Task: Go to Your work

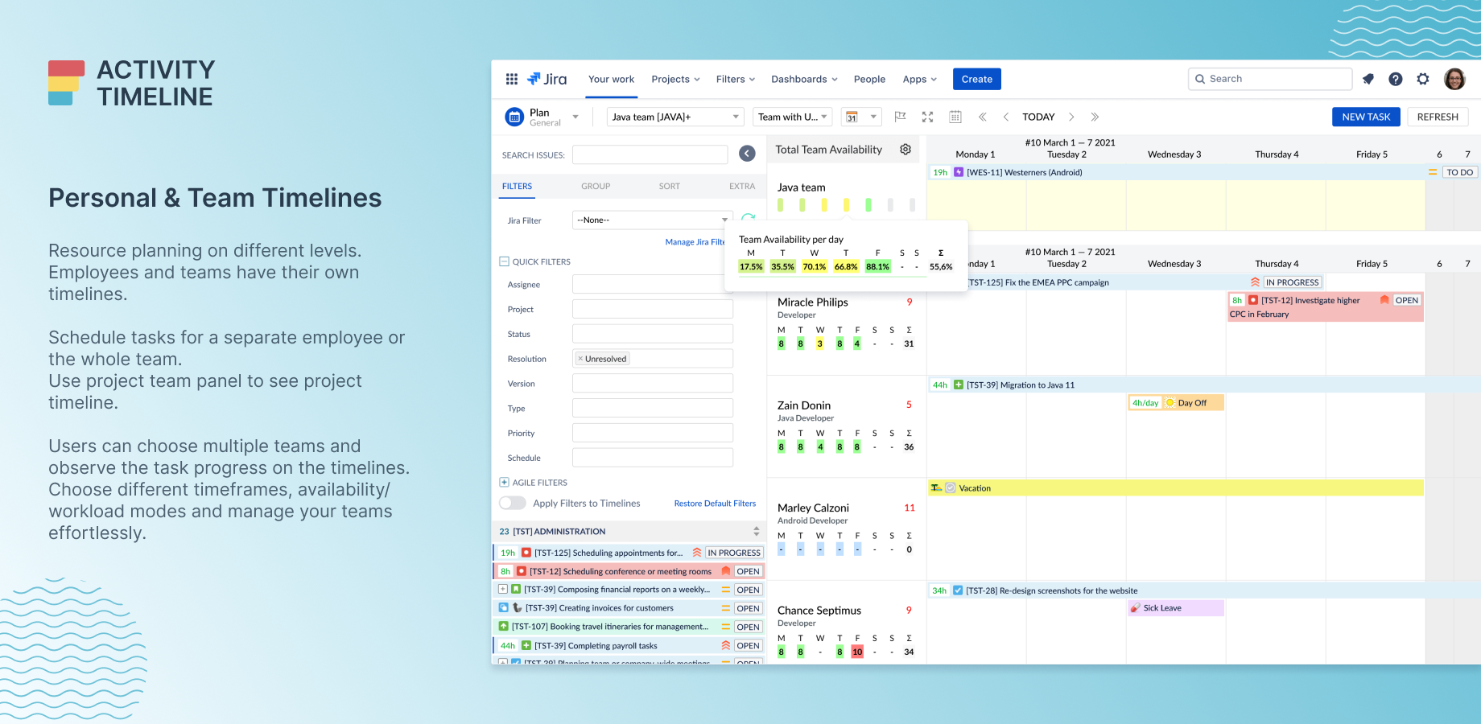Action: coord(612,79)
